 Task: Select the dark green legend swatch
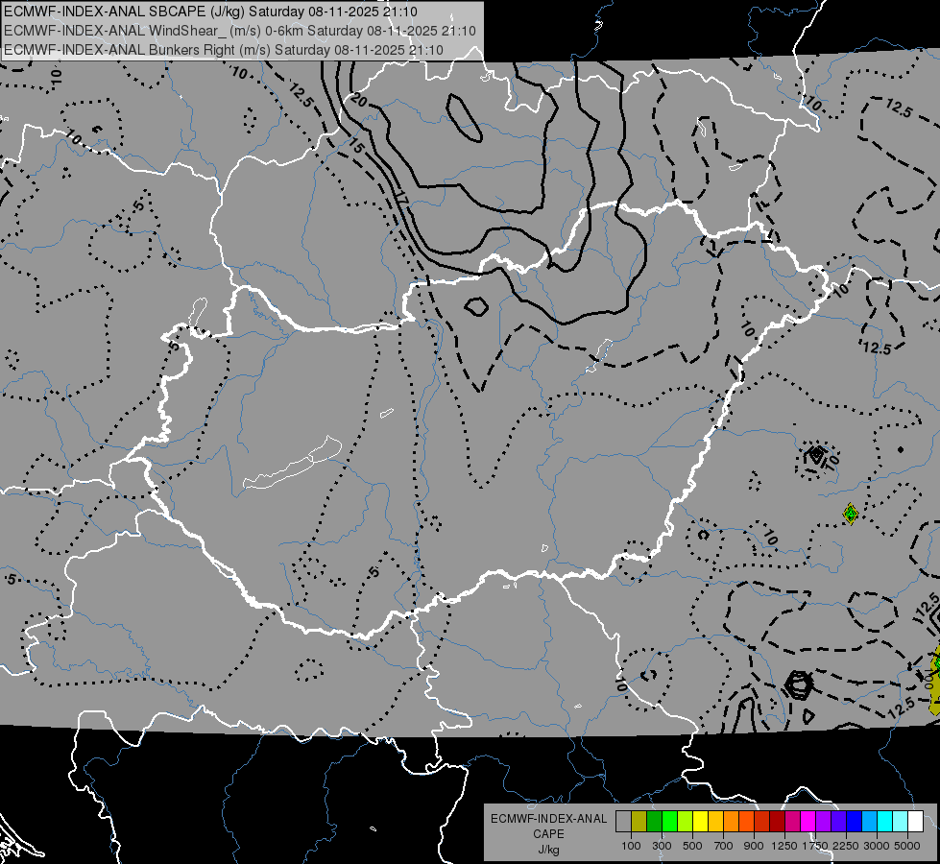tap(655, 822)
